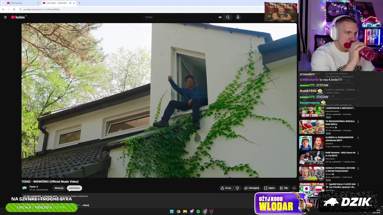Expand description with ...więcej

[85, 205]
